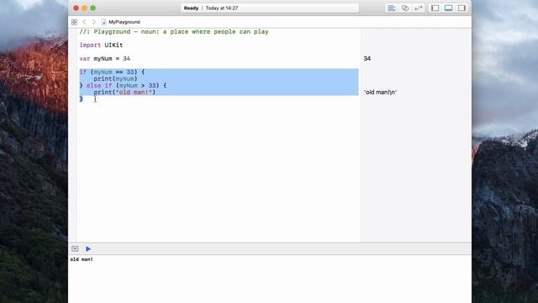
Task: Click on the var myNum = 34 line
Action: pyautogui.click(x=104, y=58)
